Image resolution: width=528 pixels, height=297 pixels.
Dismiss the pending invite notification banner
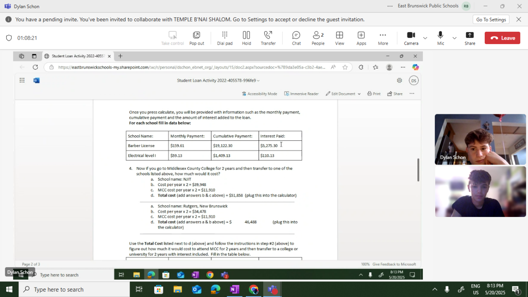[x=519, y=19]
